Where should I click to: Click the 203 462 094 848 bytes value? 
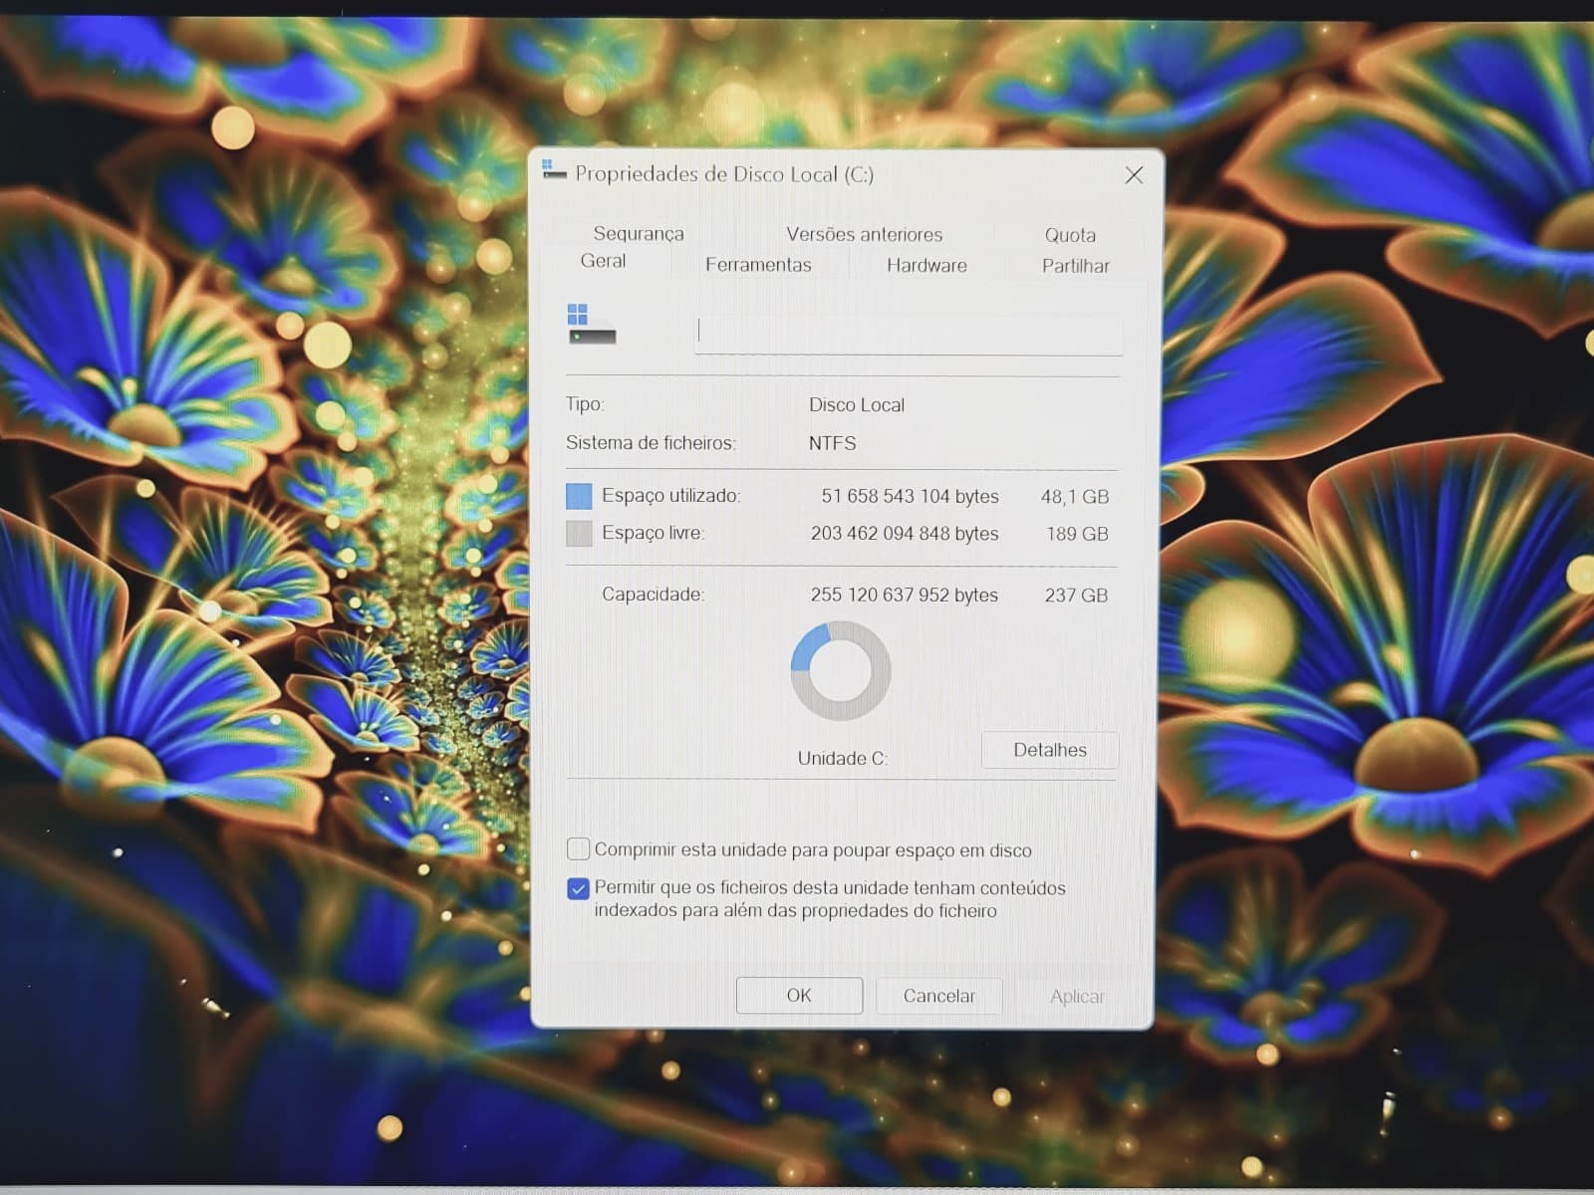(x=905, y=534)
